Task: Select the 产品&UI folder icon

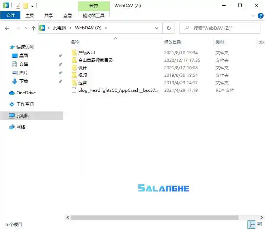Action: tap(74, 53)
